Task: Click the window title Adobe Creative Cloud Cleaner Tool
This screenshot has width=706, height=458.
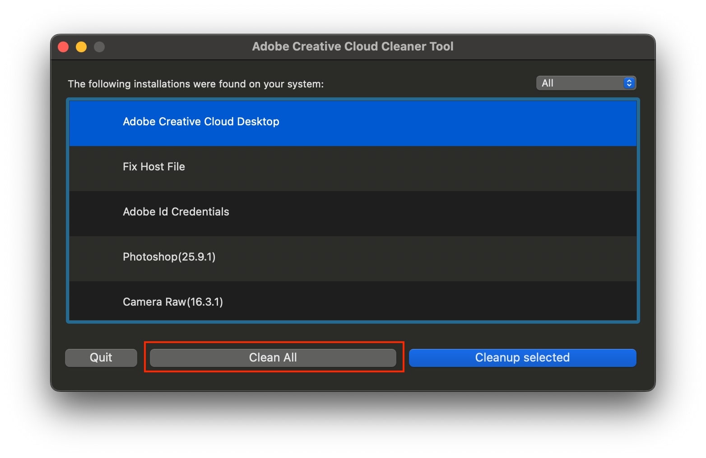Action: [x=353, y=46]
